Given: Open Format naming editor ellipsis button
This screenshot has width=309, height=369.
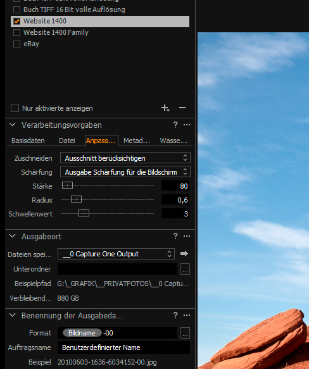Looking at the screenshot, I should [x=185, y=333].
